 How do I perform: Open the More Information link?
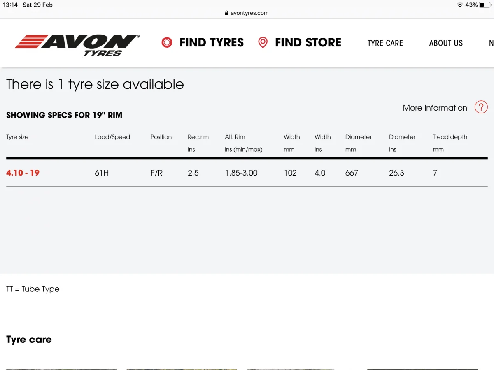pyautogui.click(x=435, y=108)
